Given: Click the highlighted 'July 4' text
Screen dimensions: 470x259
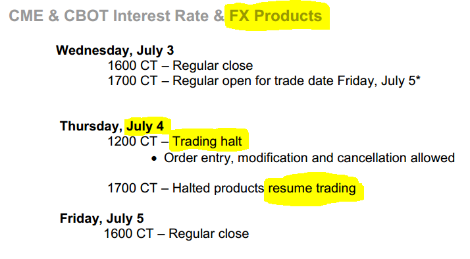Looking at the screenshot, I should pos(145,126).
